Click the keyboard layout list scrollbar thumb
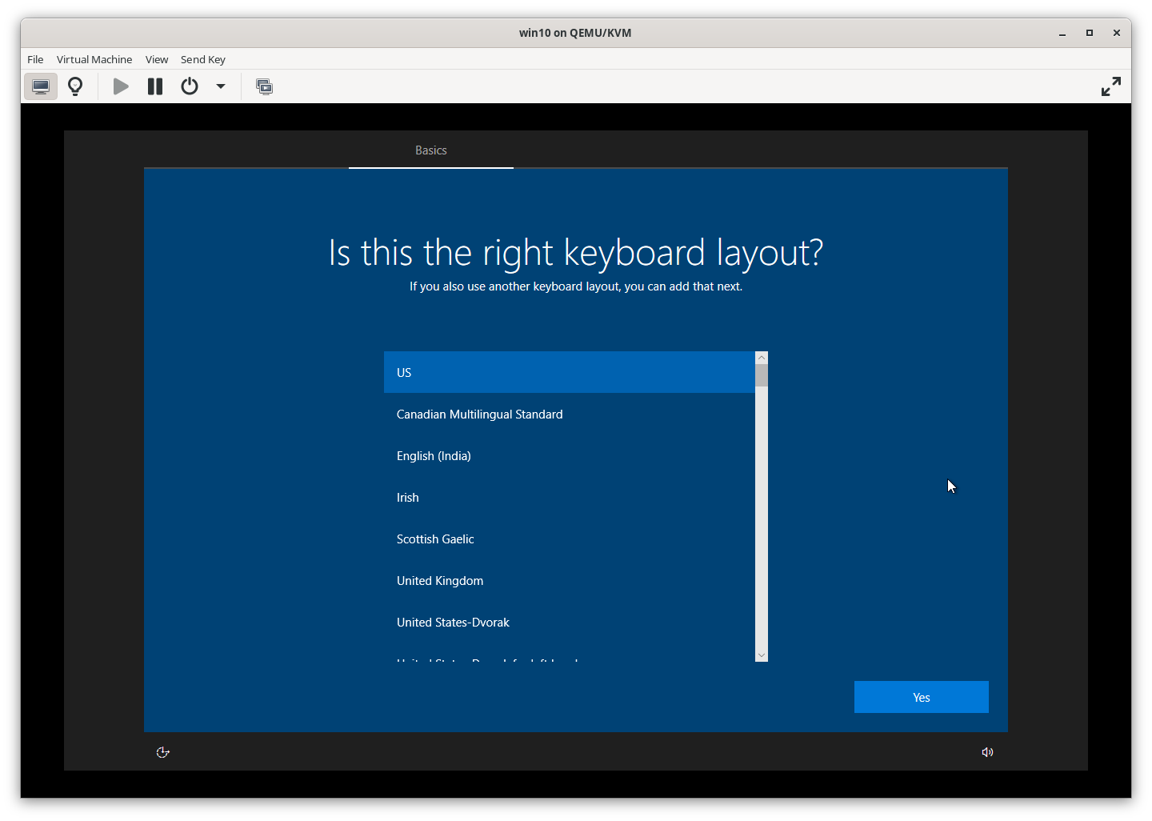Viewport: 1152px width, 821px height. point(762,375)
